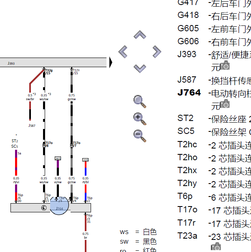Click the black continuation arrow beside J393 bar
Viewport: 251px width, 252px height.
click(x=111, y=62)
